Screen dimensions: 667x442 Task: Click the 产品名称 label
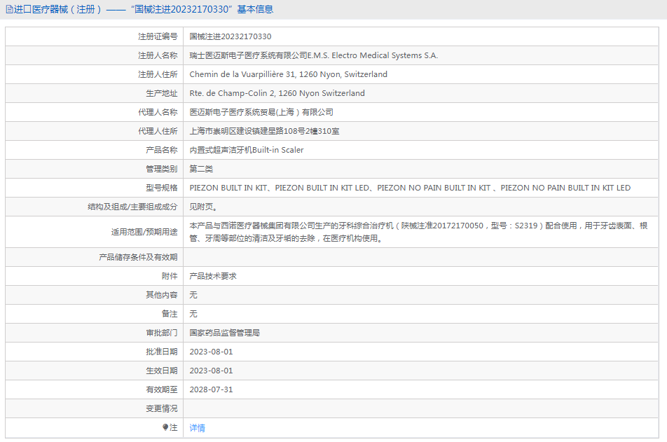pos(162,150)
